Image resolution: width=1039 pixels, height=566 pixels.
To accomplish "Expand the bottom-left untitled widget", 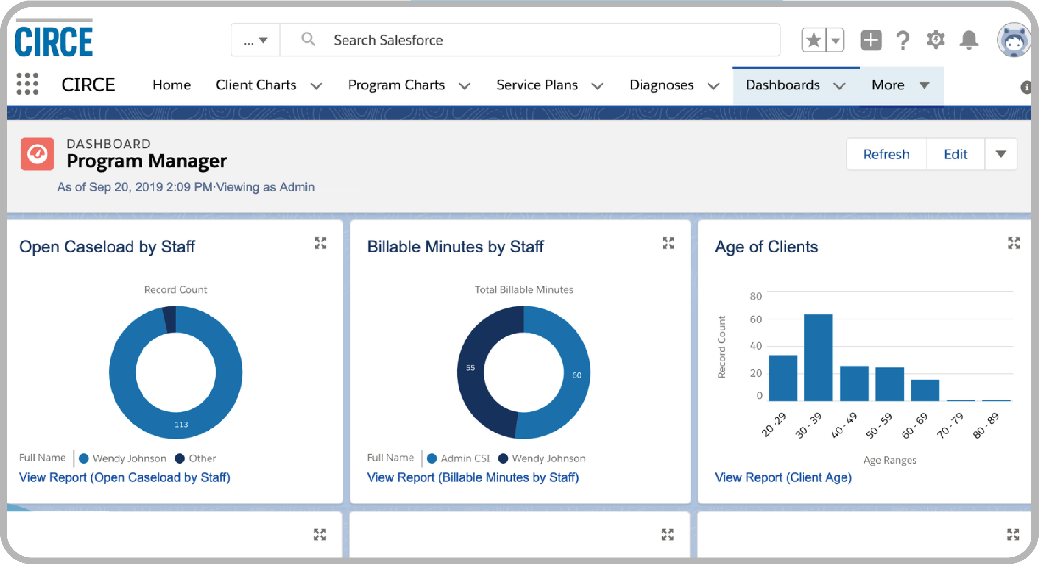I will (319, 534).
